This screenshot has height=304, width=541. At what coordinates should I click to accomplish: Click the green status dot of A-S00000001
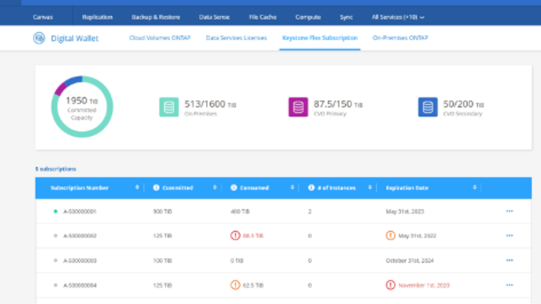tap(55, 211)
